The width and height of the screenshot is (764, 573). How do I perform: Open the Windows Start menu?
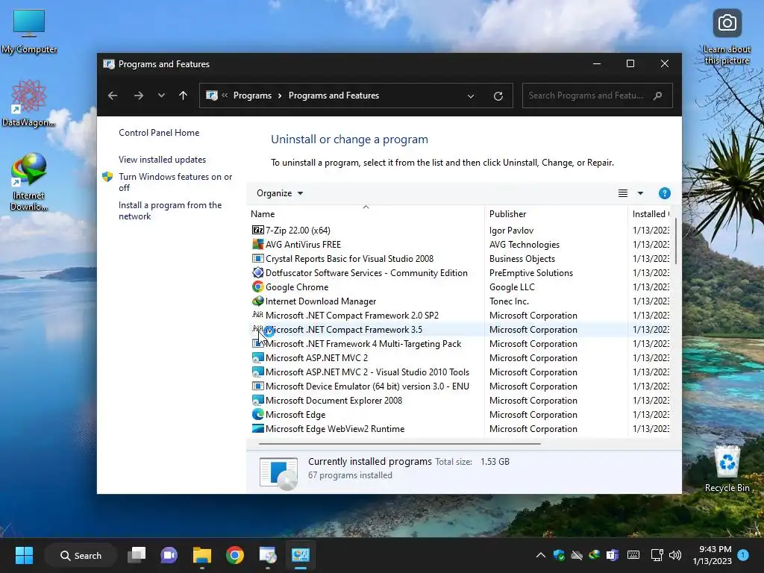click(x=24, y=555)
